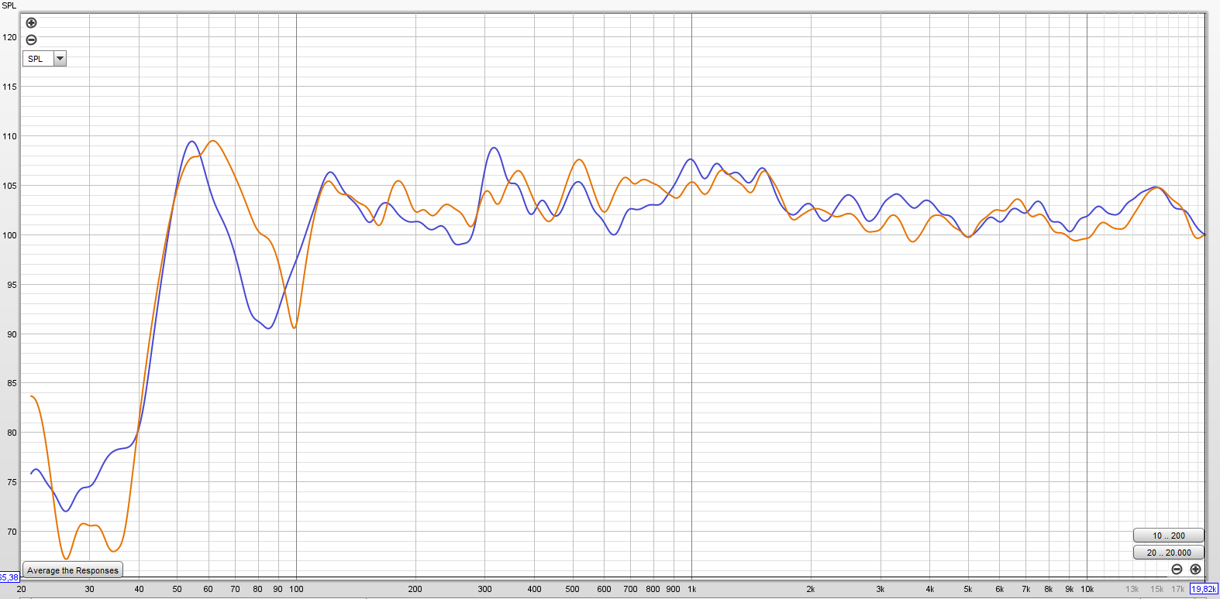Click the 200 label on frequency axis
Viewport: 1220px width, 599px height.
pyautogui.click(x=415, y=589)
